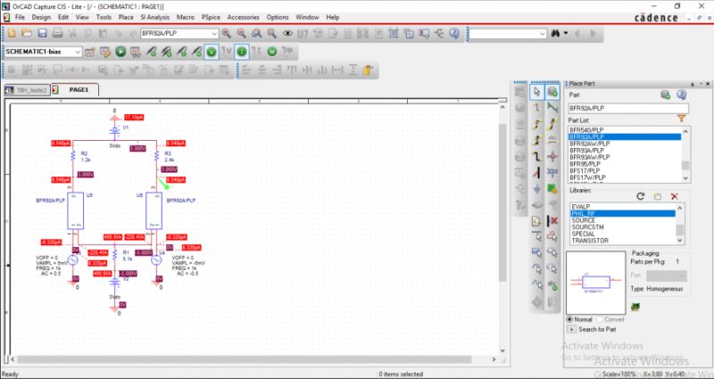The width and height of the screenshot is (714, 379).
Task: Click resistor R1 5.1k in the schematic
Action: (x=116, y=255)
